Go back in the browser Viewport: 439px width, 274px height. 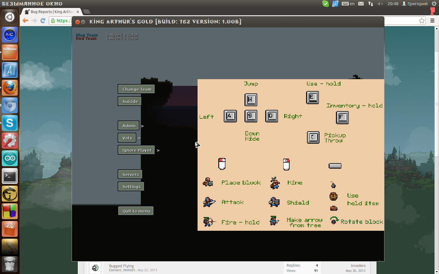(x=25, y=20)
